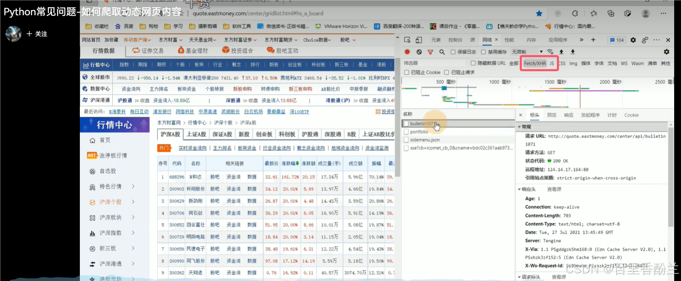Open the browser three-dot menu
Image resolution: width=681 pixels, height=281 pixels.
click(663, 13)
